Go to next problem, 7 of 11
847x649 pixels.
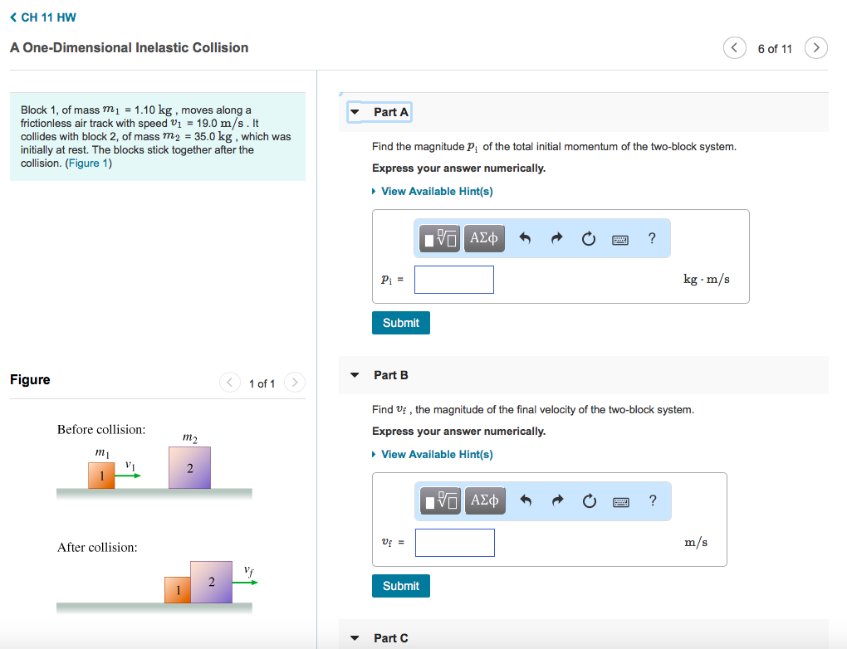coord(817,48)
